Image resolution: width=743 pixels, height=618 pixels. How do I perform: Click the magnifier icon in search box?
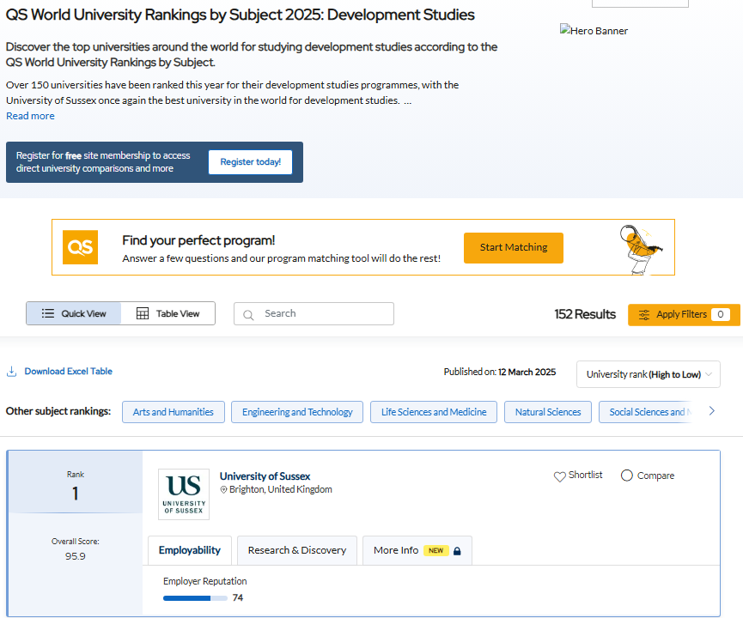tap(248, 315)
